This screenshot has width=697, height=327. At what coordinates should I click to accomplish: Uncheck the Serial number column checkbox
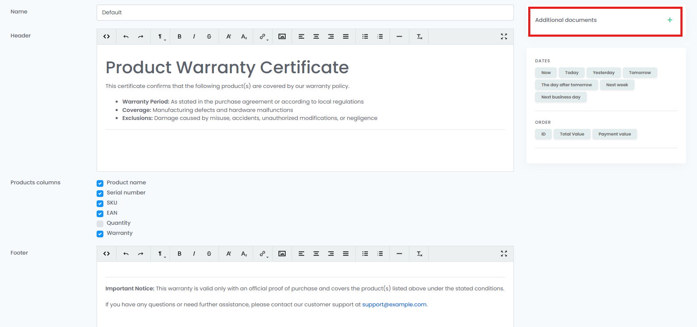click(x=100, y=194)
